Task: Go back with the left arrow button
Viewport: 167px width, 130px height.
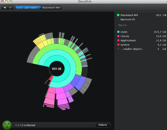Action: (5, 7)
